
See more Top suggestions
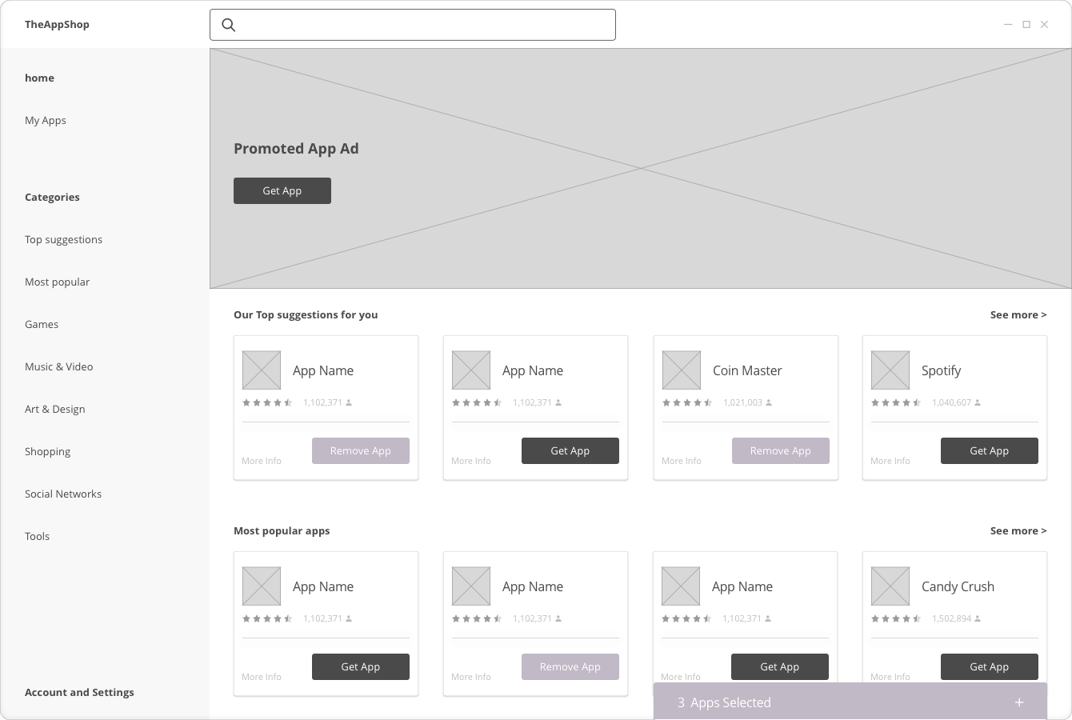coord(1018,314)
